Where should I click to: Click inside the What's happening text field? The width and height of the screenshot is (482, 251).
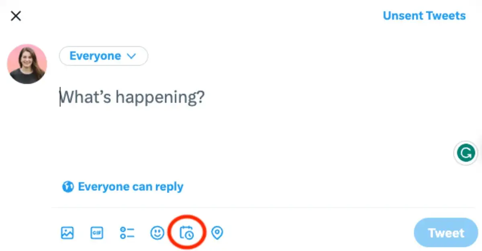point(133,97)
